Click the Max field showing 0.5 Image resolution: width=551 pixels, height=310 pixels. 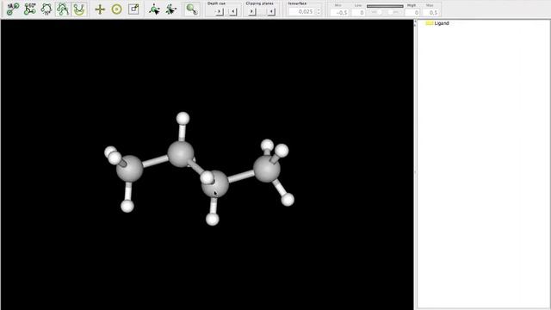[x=430, y=12]
